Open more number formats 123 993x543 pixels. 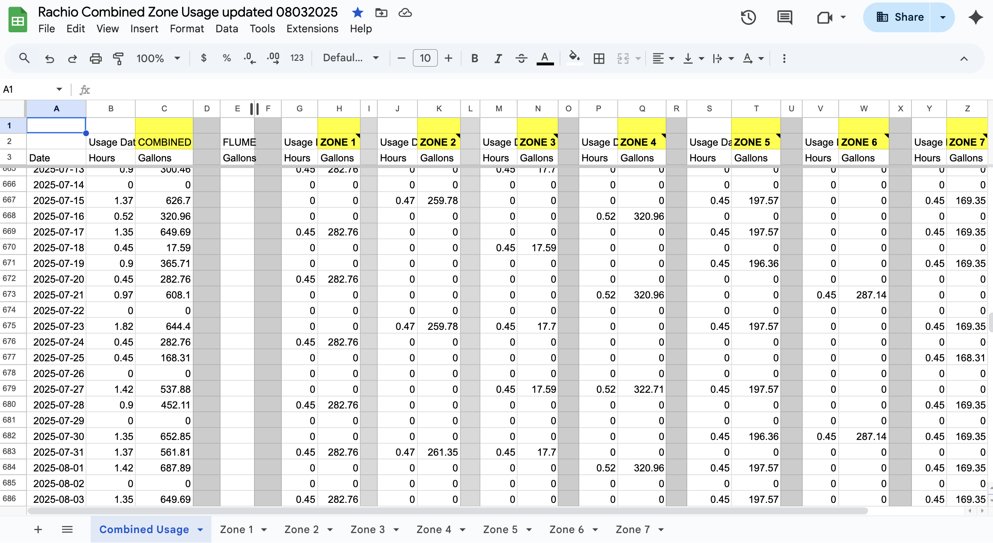(297, 58)
